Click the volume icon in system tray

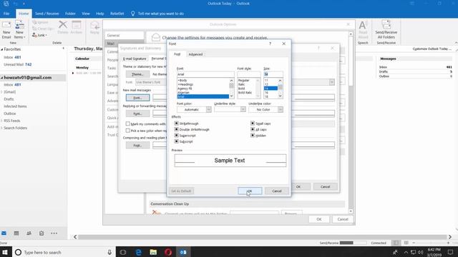[421, 252]
